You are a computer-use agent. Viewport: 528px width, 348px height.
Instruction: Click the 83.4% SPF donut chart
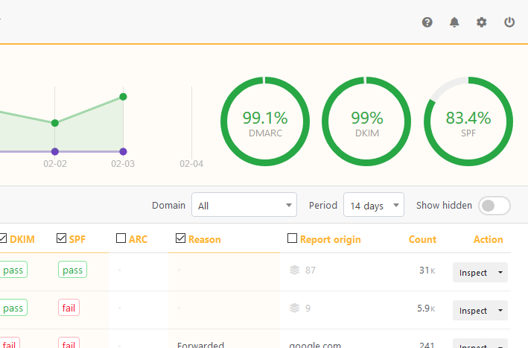(x=468, y=121)
